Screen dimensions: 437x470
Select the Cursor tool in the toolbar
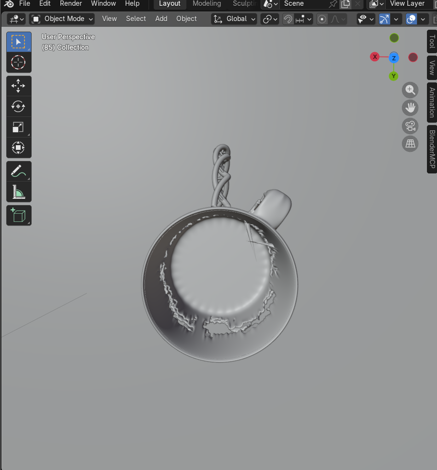[x=18, y=62]
